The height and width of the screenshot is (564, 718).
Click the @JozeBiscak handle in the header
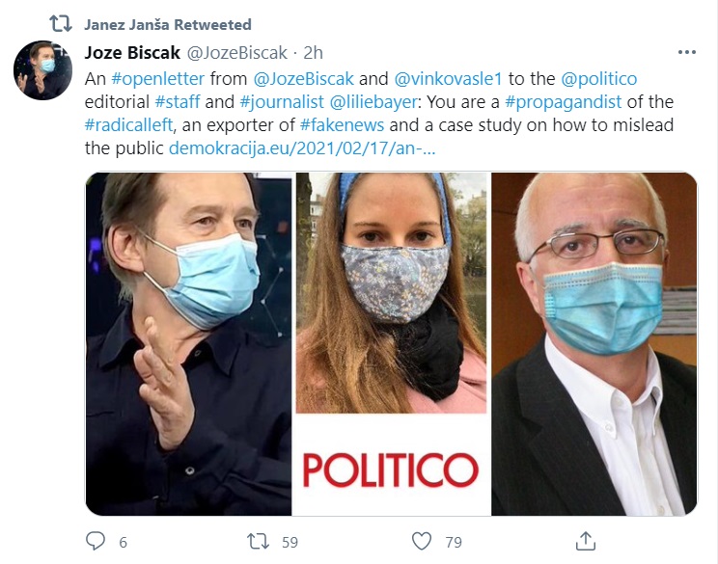(x=237, y=53)
